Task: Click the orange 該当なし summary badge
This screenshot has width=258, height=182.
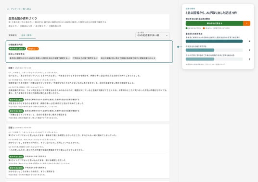Action: [x=33, y=49]
